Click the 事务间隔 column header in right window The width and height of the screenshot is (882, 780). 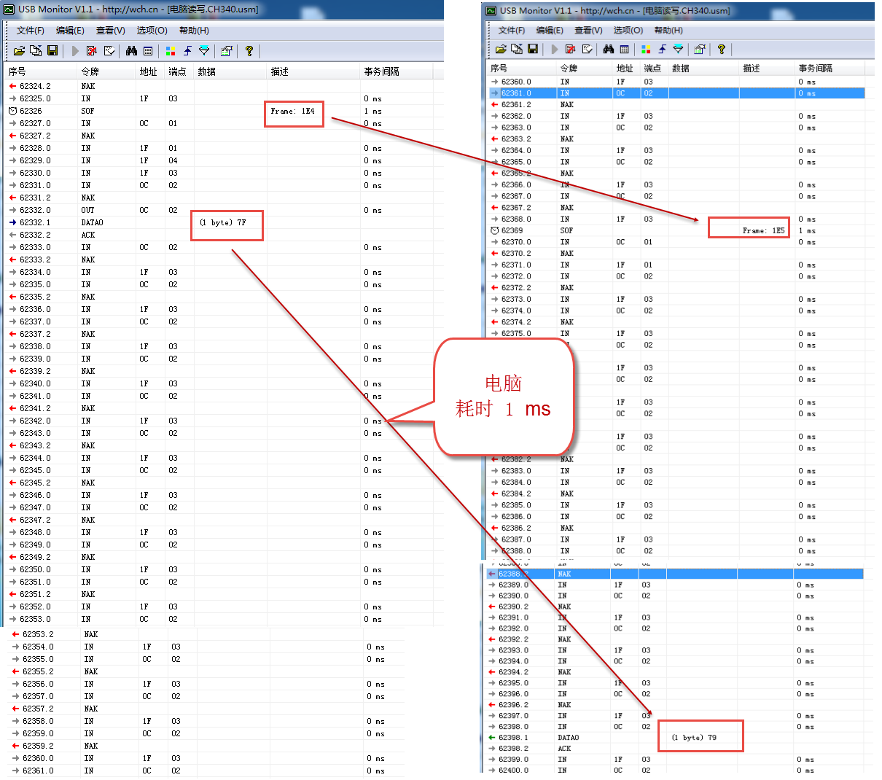click(x=815, y=69)
